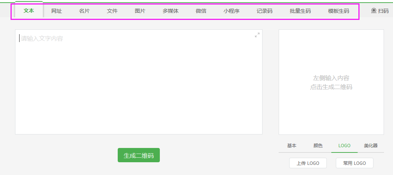Expand the text input to fullscreen
This screenshot has width=393, height=175.
point(257,35)
